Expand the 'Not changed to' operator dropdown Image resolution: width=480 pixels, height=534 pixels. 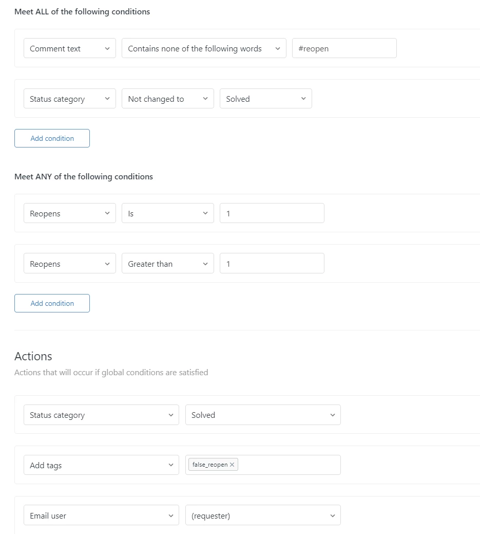(167, 99)
